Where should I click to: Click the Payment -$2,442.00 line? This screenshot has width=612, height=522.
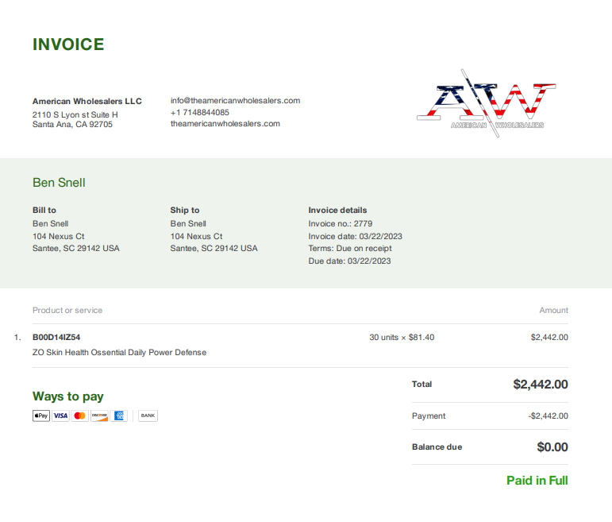[490, 416]
